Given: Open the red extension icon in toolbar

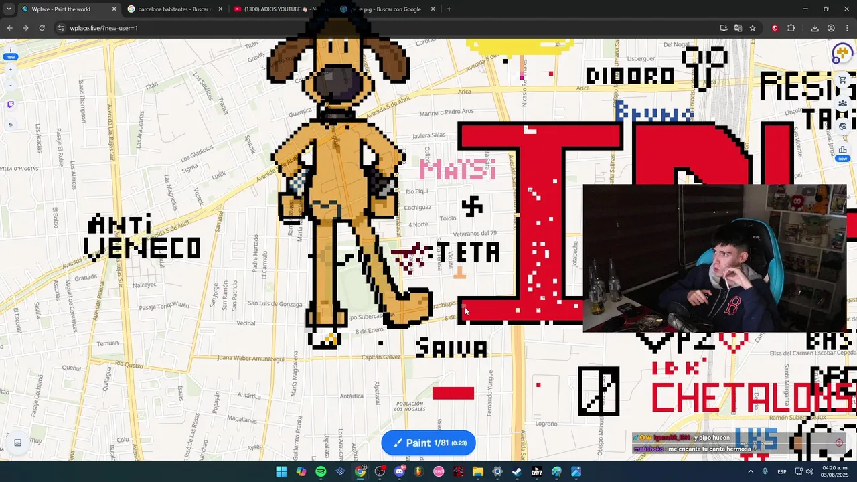Looking at the screenshot, I should tap(775, 28).
